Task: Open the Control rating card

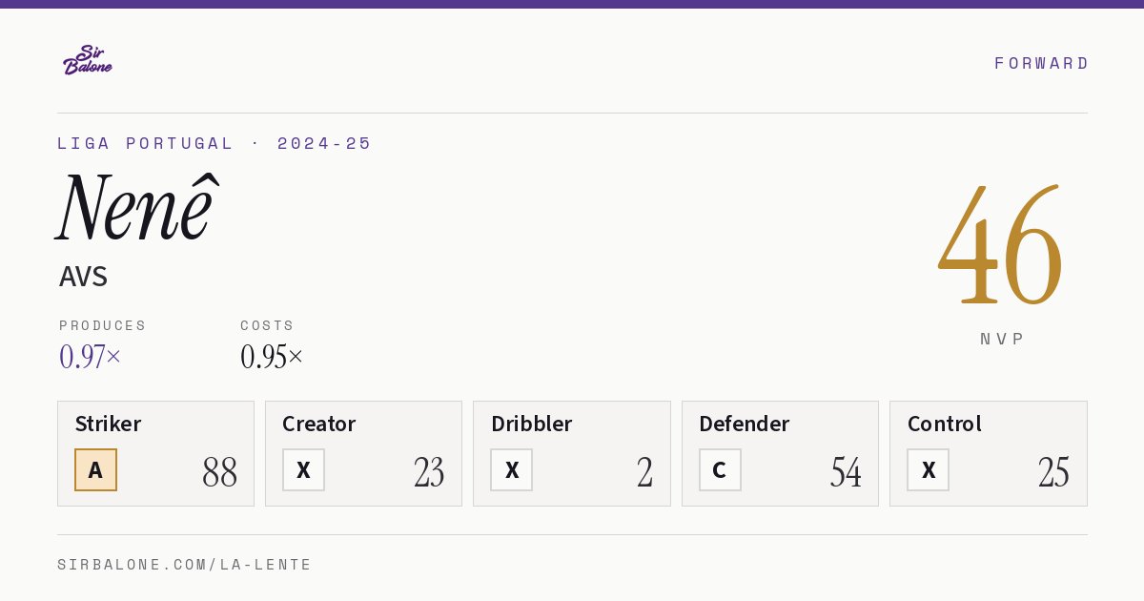Action: point(988,453)
